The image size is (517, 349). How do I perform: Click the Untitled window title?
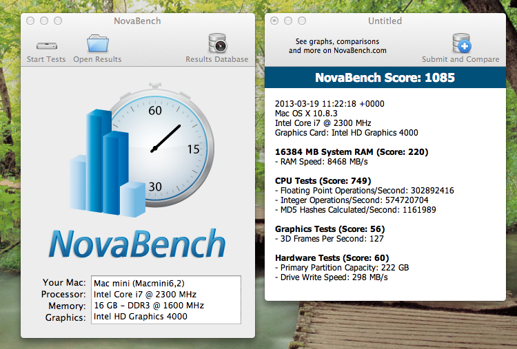(x=385, y=21)
